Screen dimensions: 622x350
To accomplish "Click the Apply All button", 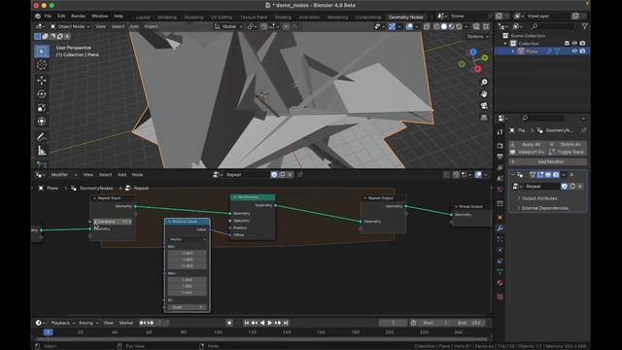I will click(528, 144).
